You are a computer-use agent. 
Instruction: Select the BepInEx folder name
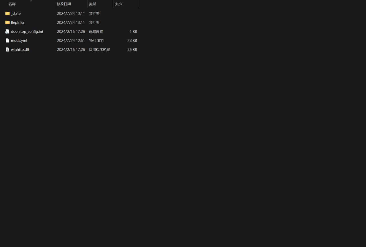tap(17, 23)
